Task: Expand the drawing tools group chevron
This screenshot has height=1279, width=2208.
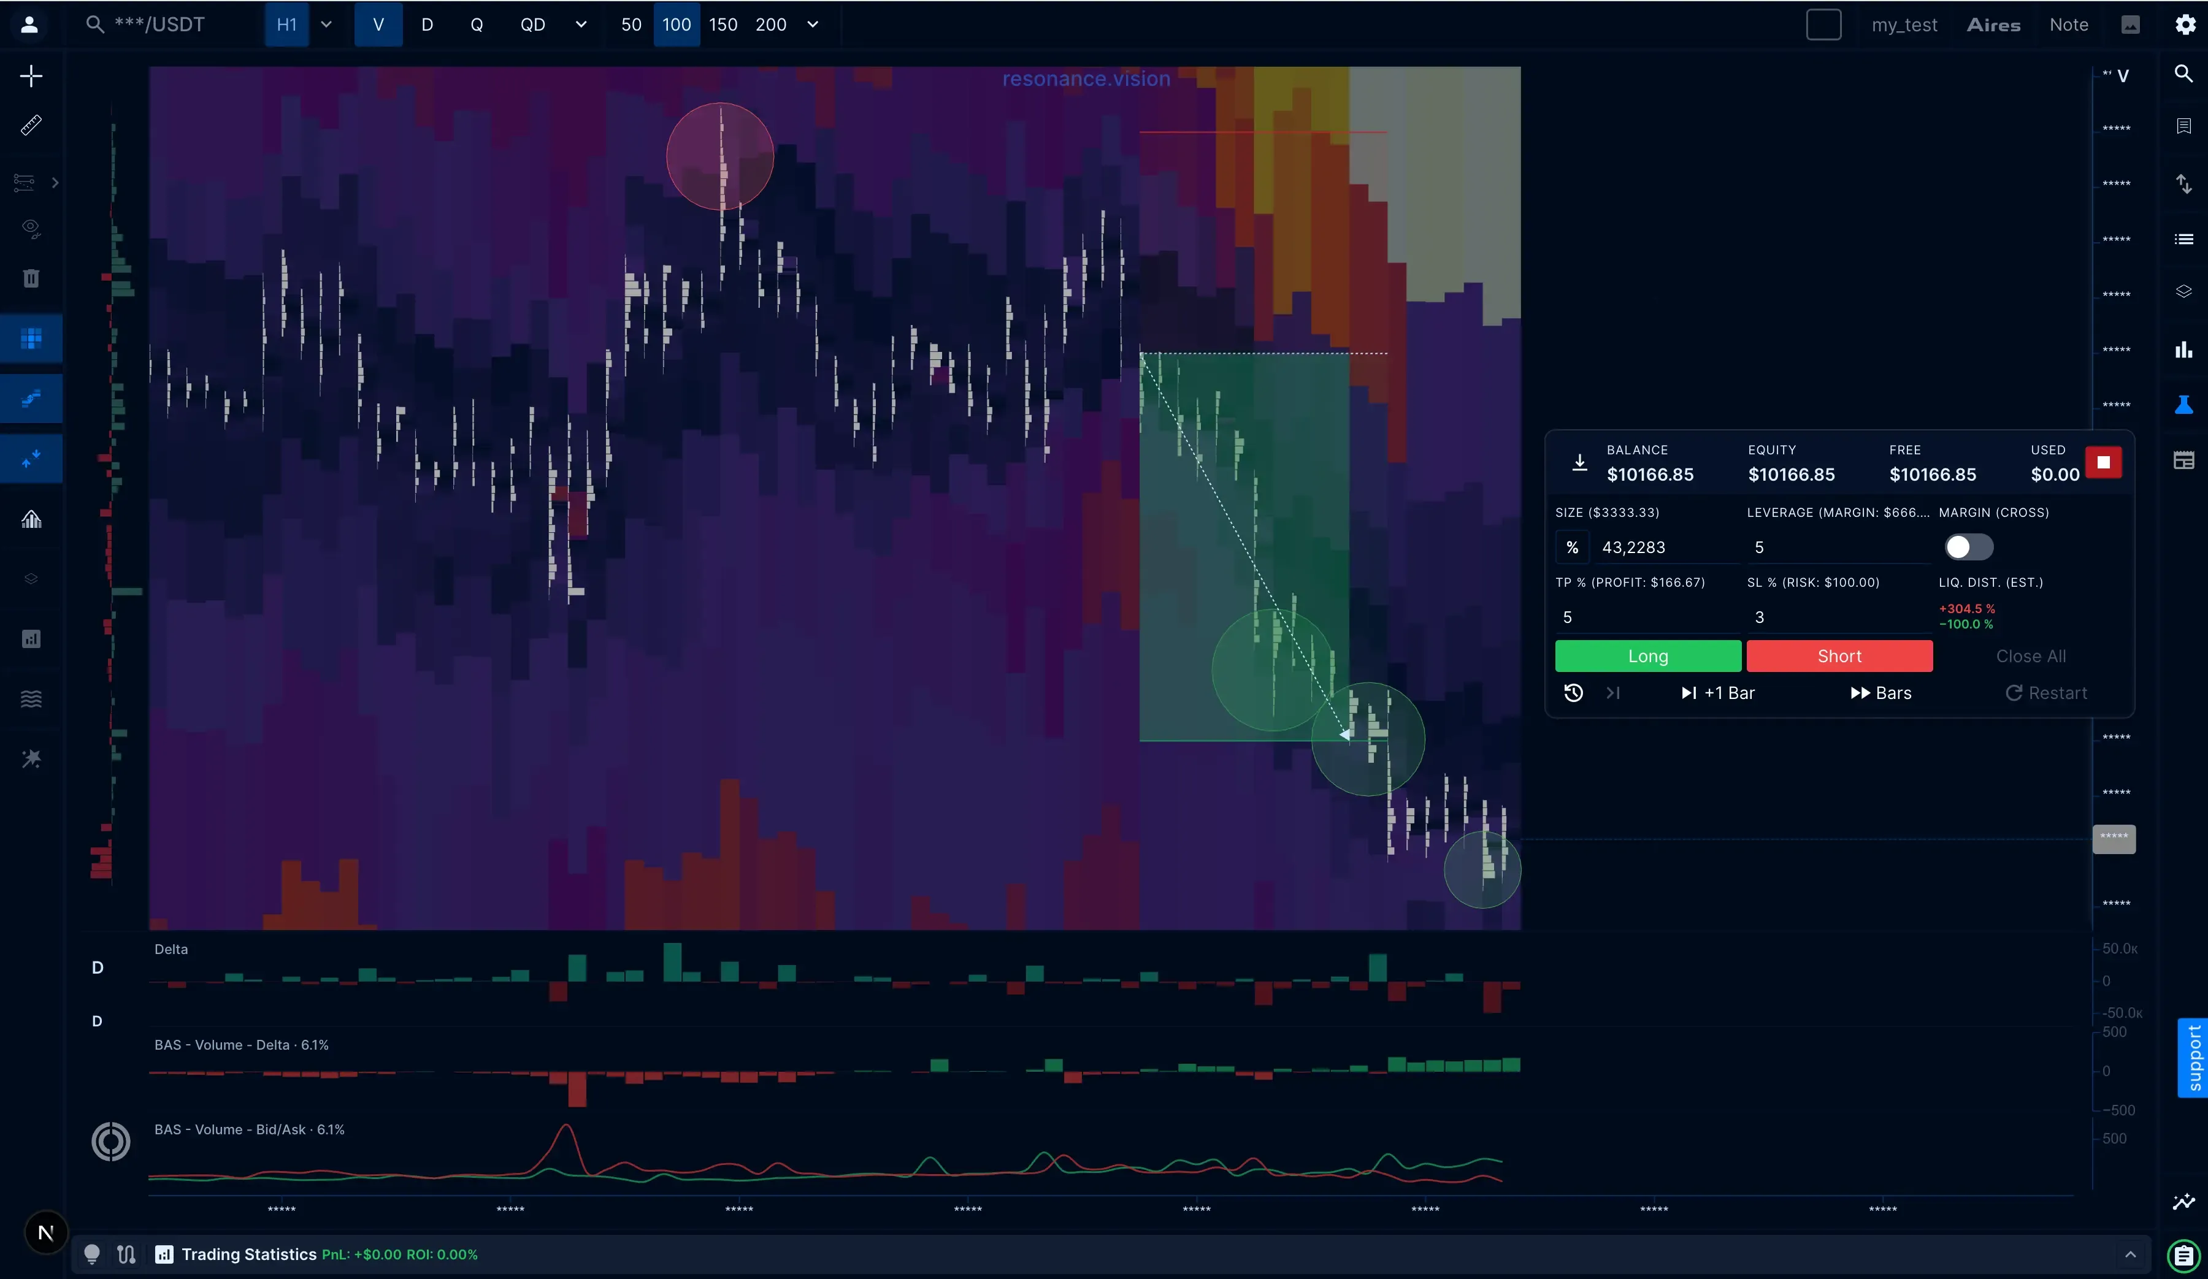Action: point(55,182)
